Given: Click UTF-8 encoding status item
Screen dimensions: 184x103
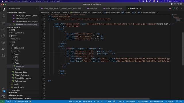Looking at the screenshot, I should click(x=97, y=101).
